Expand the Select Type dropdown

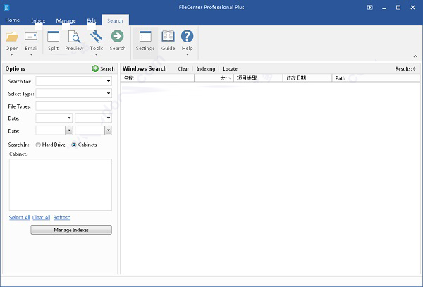(109, 93)
